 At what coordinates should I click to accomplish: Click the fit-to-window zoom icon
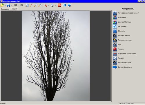coord(27,5)
